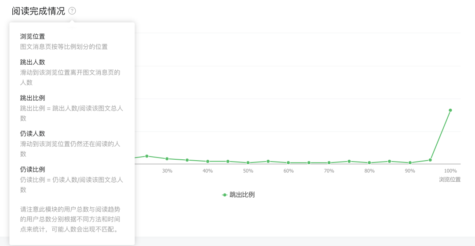475x246 pixels.
Task: Click the 跳出人数 heading in help popup
Action: [33, 62]
